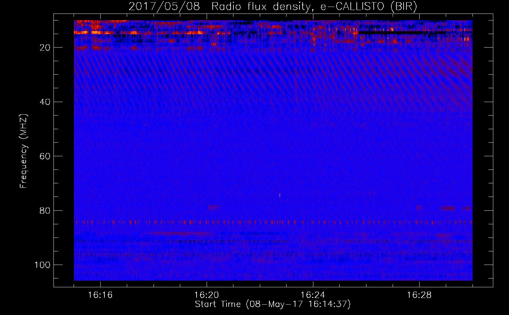
Task: Click the "16:28" time tick label
Action: pos(419,295)
